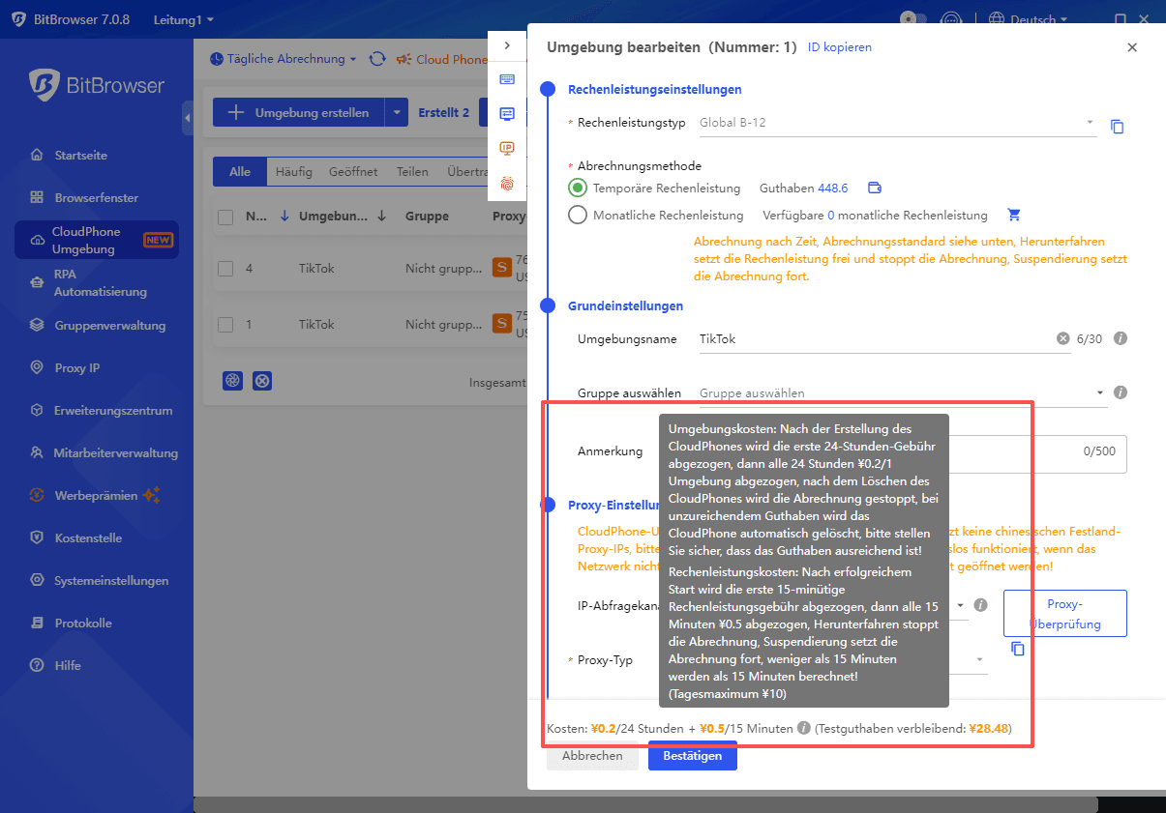The width and height of the screenshot is (1166, 813).
Task: Click the Systemeinstellungen gear icon
Action: click(x=37, y=581)
